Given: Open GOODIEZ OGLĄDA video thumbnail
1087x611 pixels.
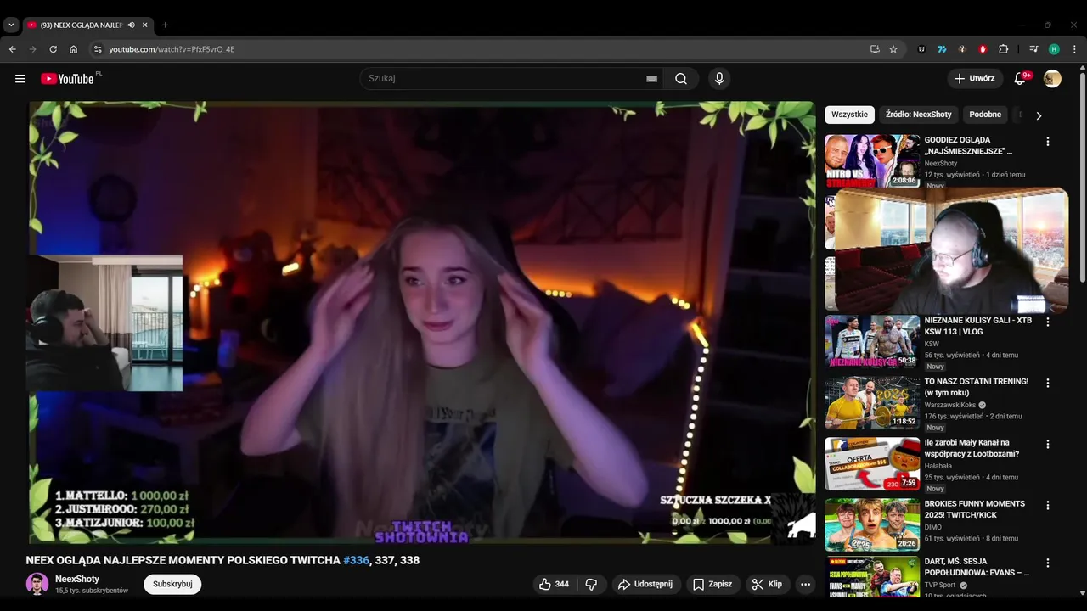Looking at the screenshot, I should (x=872, y=160).
